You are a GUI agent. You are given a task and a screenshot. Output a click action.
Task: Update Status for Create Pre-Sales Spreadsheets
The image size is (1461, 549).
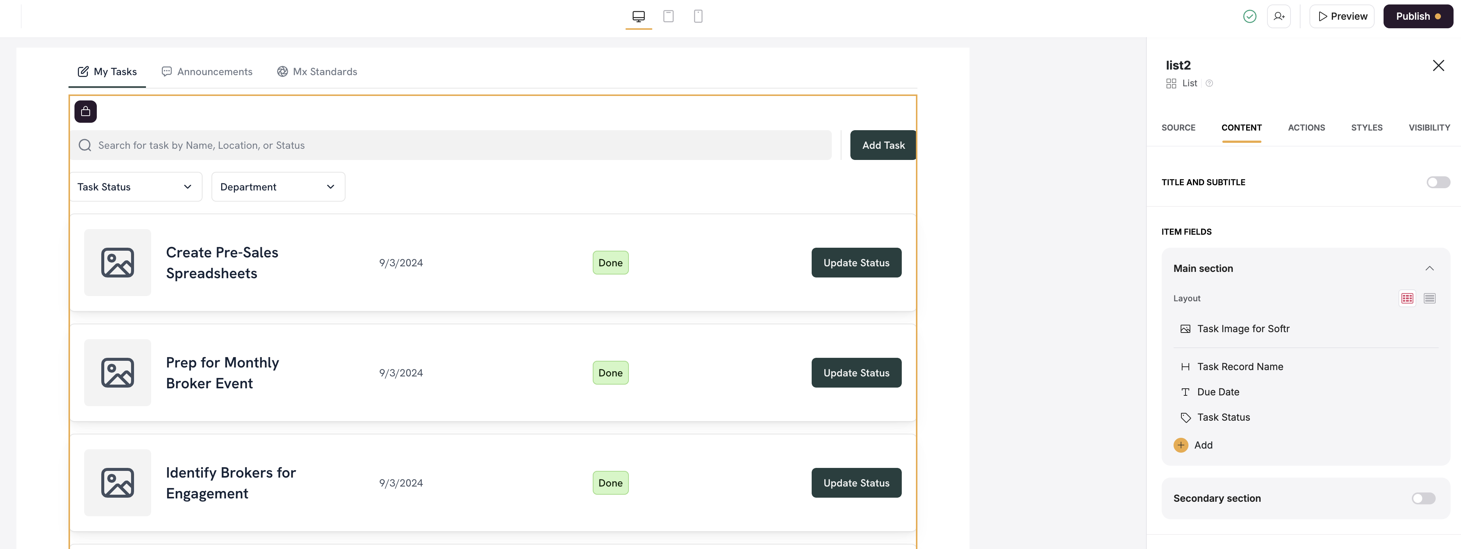point(856,262)
